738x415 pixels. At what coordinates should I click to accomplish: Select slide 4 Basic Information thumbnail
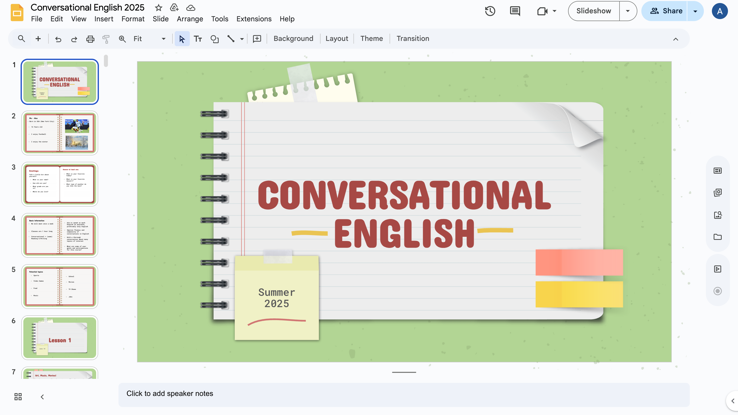pos(59,235)
